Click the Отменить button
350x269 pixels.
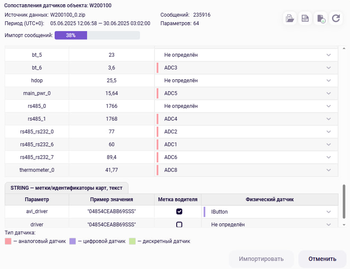322,259
